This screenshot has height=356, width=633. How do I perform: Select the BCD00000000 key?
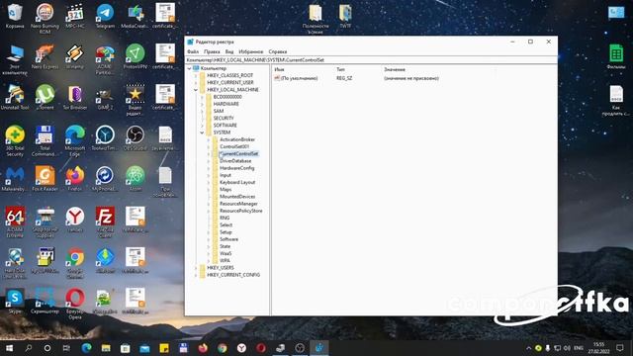(227, 97)
